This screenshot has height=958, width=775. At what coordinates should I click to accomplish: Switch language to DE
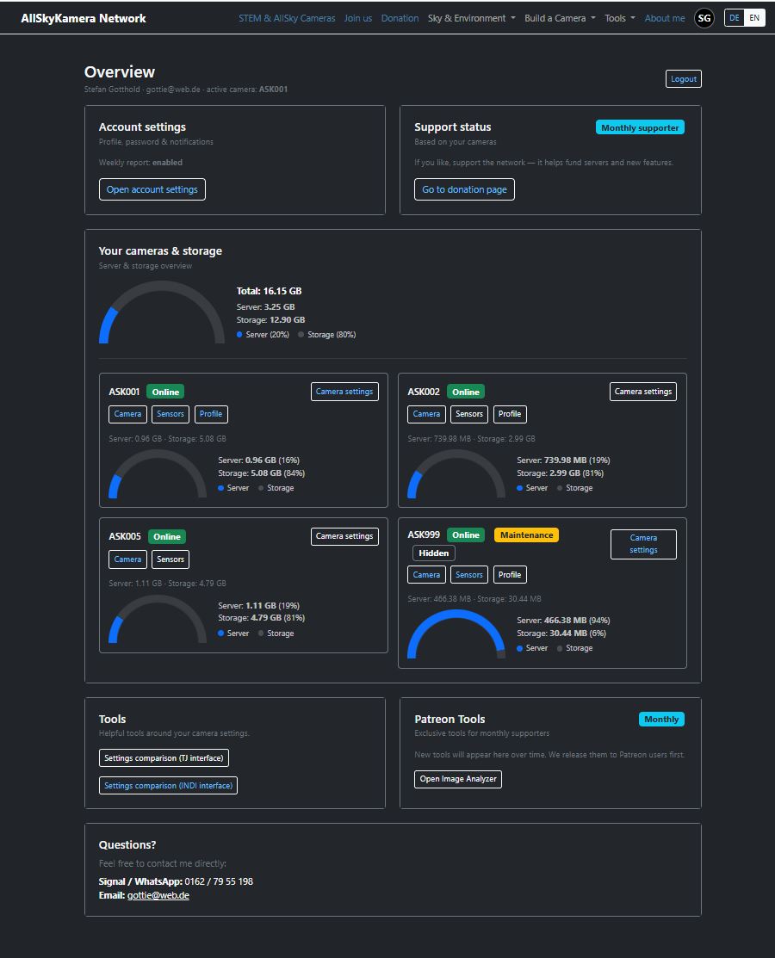tap(734, 17)
